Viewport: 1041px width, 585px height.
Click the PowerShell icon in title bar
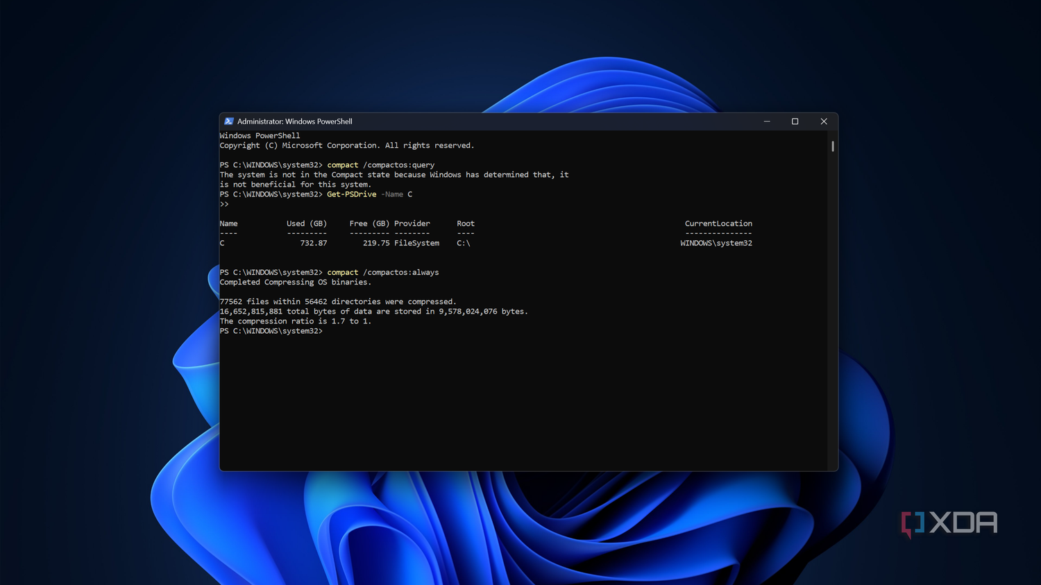tap(229, 121)
